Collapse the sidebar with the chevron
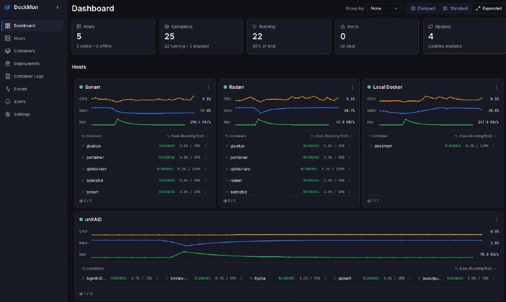The image size is (506, 302). click(58, 7)
